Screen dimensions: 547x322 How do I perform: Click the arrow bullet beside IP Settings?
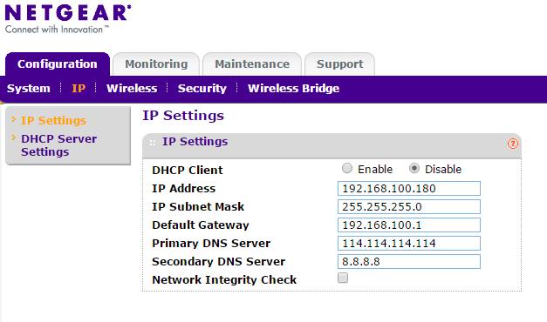coord(14,119)
